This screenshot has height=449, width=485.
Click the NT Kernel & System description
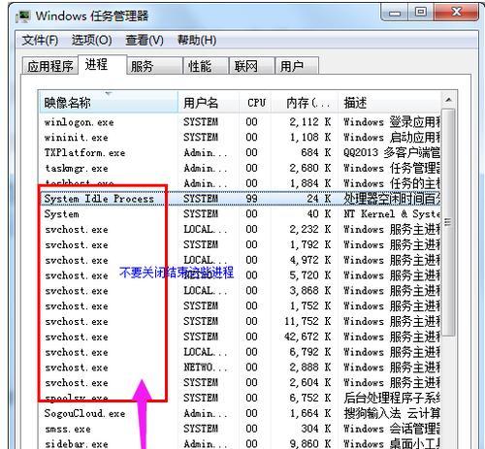(392, 214)
